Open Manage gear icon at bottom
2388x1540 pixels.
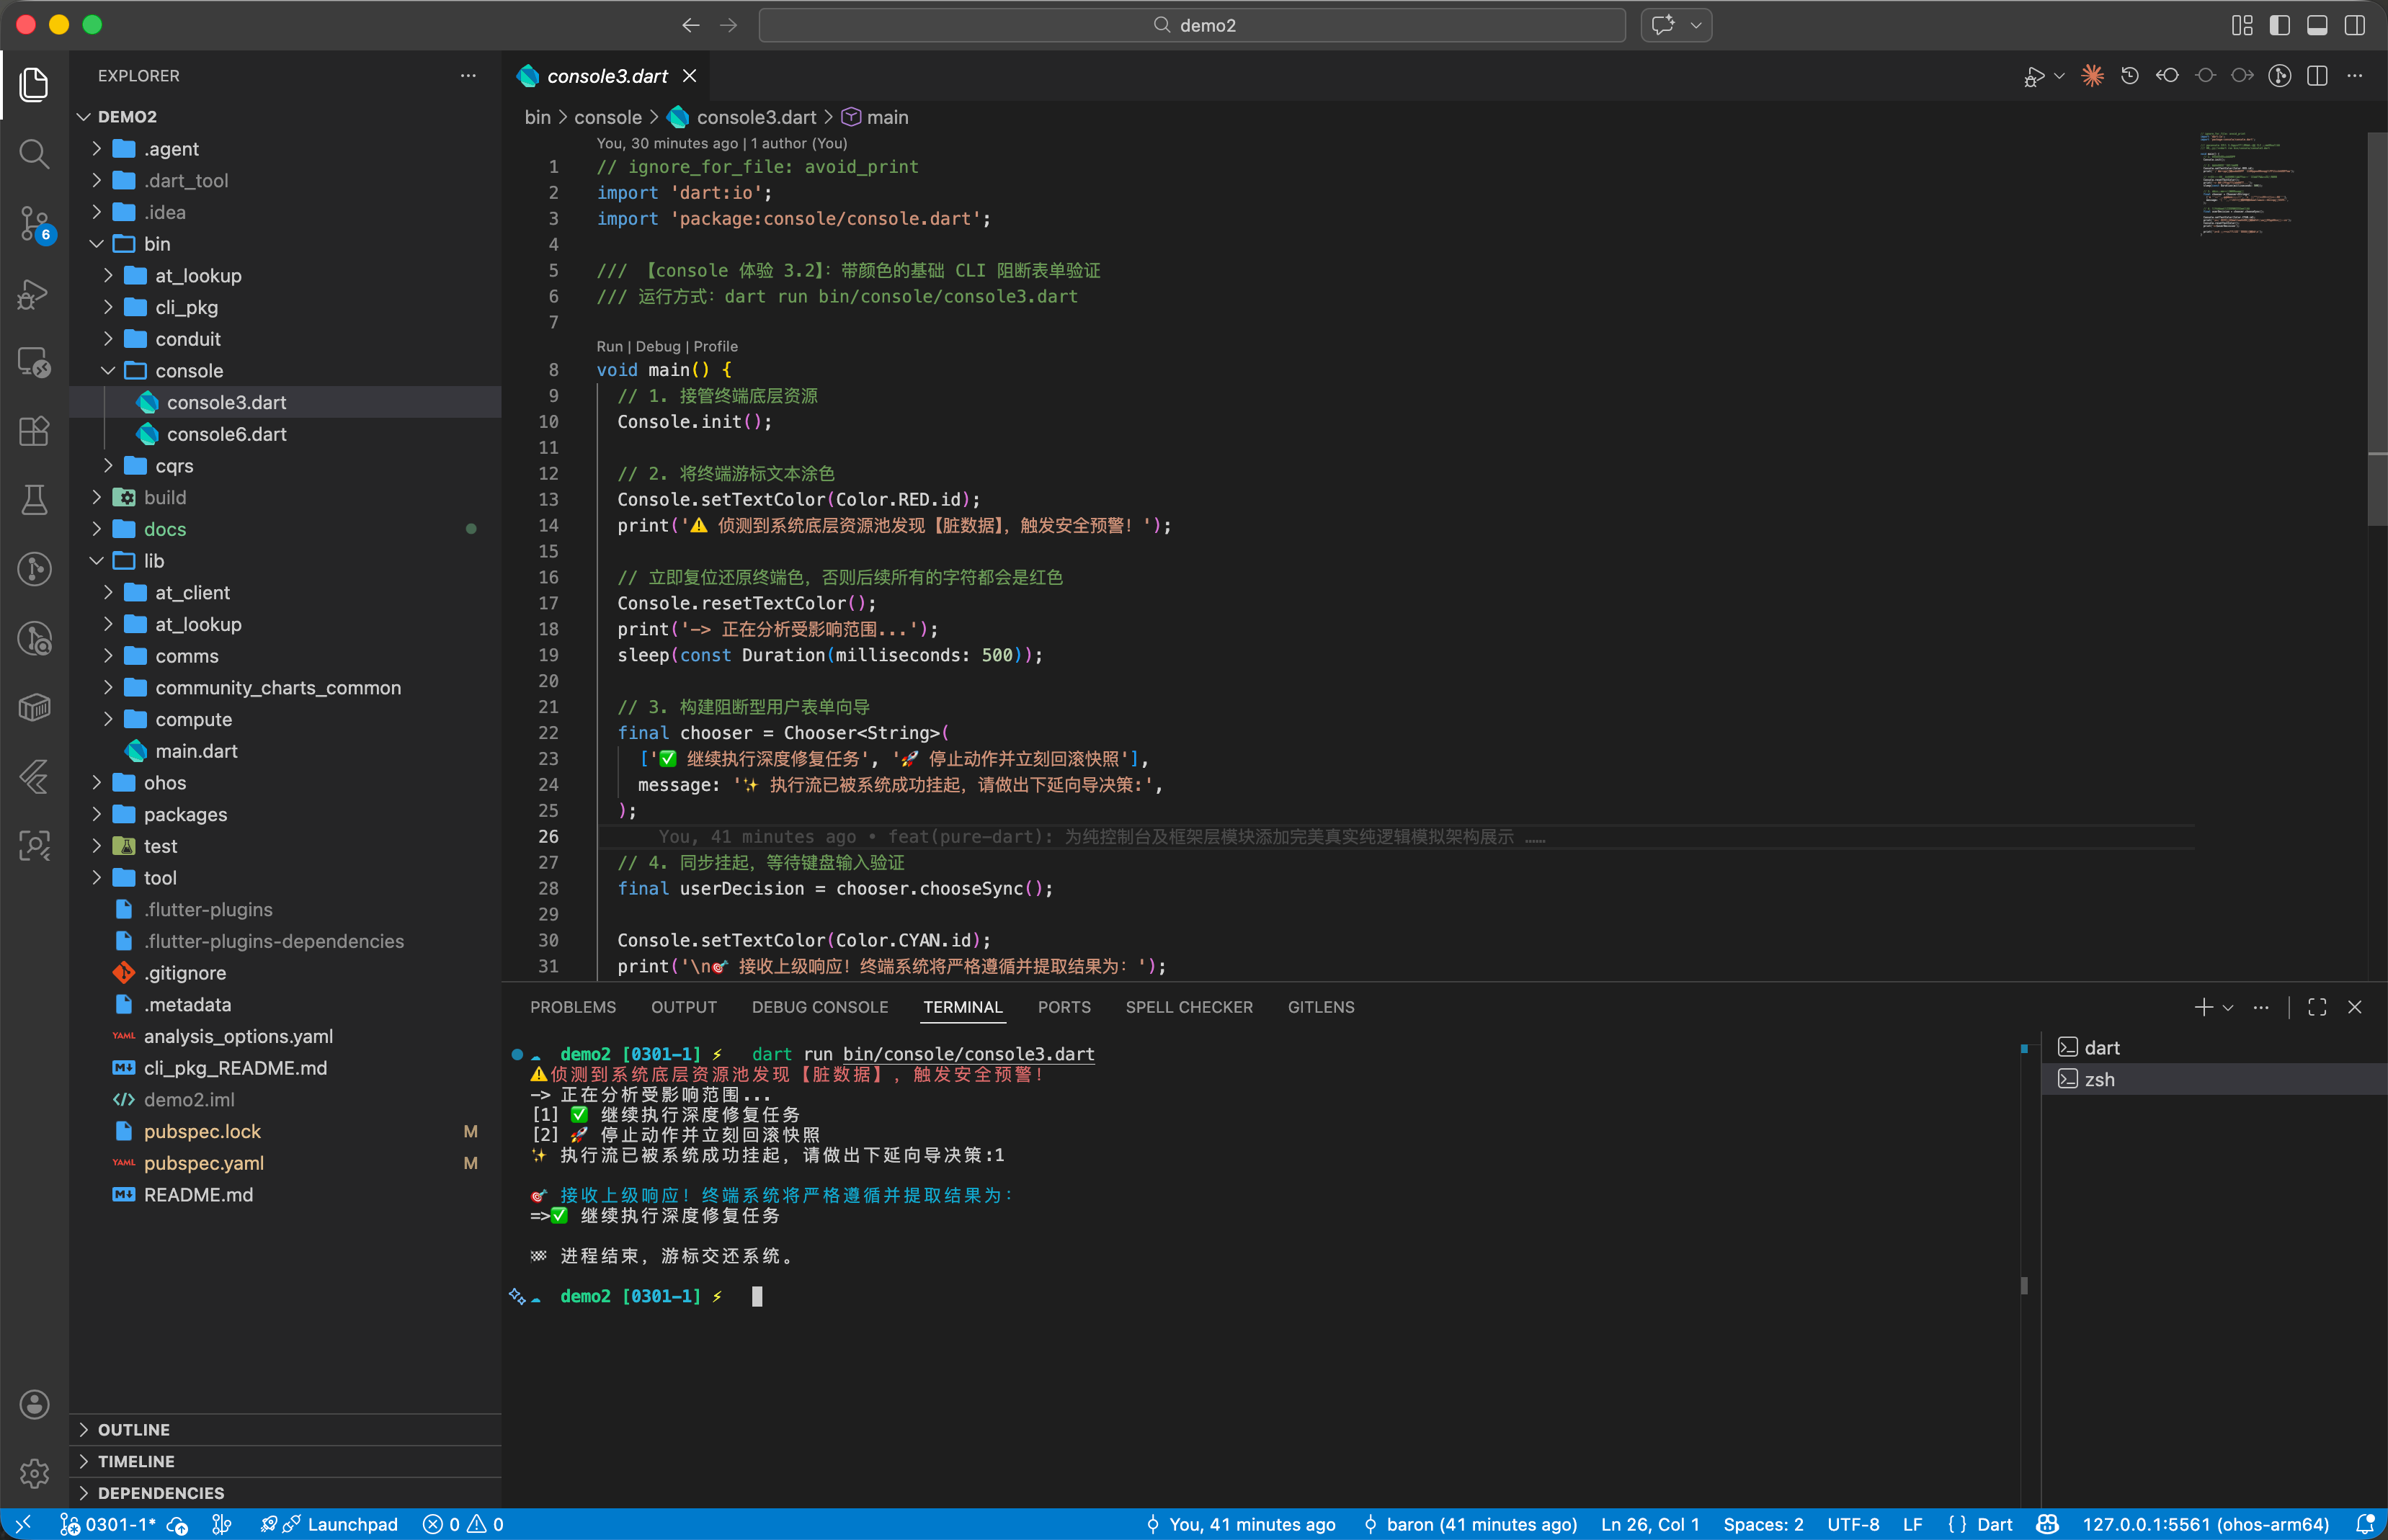[x=34, y=1472]
